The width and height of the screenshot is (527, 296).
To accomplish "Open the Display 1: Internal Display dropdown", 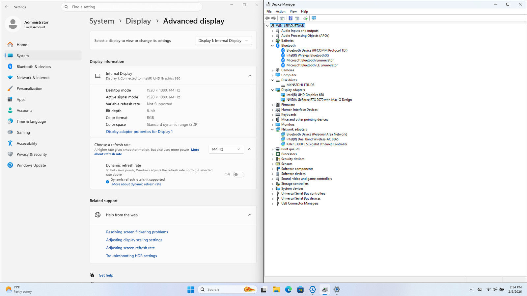I will [223, 41].
